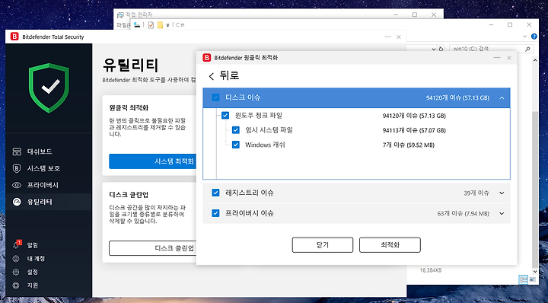Toggle the 디스크 이슈 checkbox
The width and height of the screenshot is (548, 303).
point(215,97)
